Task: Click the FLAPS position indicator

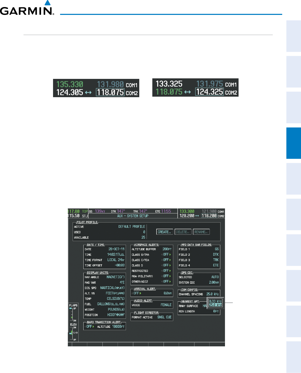Action: coord(73,313)
